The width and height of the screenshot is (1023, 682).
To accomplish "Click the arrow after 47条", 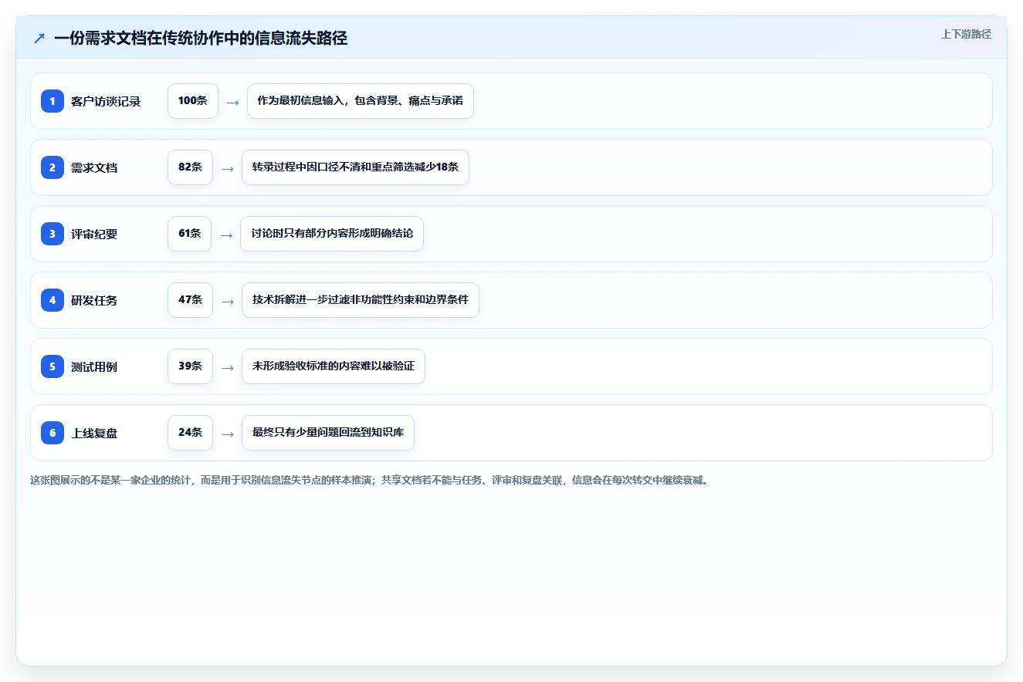I will click(x=227, y=301).
